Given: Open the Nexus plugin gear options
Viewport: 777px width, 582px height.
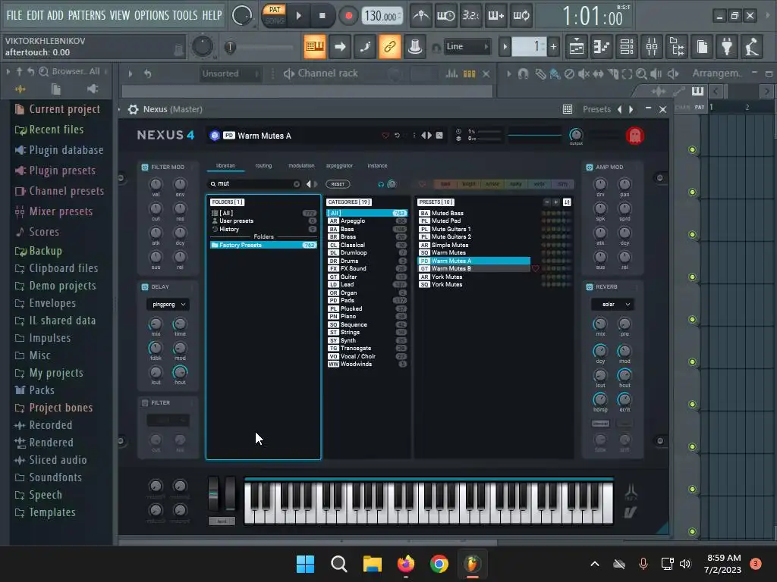Looking at the screenshot, I should tap(134, 109).
